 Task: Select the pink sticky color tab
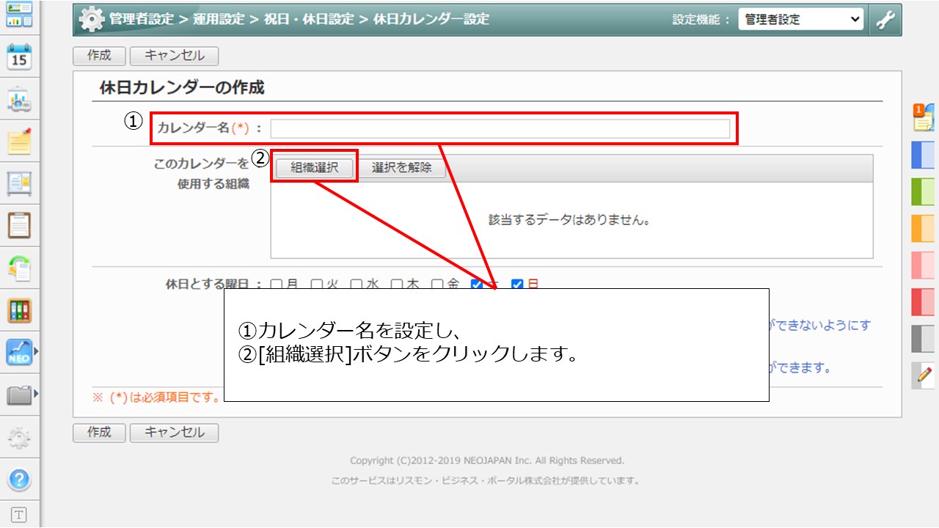pos(924,265)
